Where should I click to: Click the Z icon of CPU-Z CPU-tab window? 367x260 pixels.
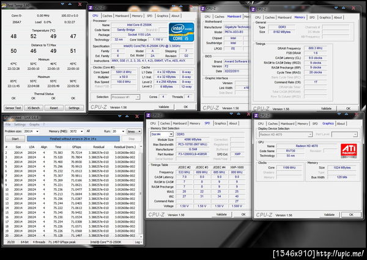(91, 8)
